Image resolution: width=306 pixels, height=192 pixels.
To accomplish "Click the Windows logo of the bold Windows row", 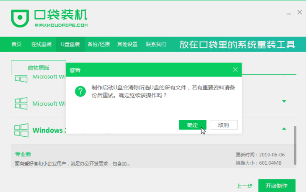I will coord(21,130).
